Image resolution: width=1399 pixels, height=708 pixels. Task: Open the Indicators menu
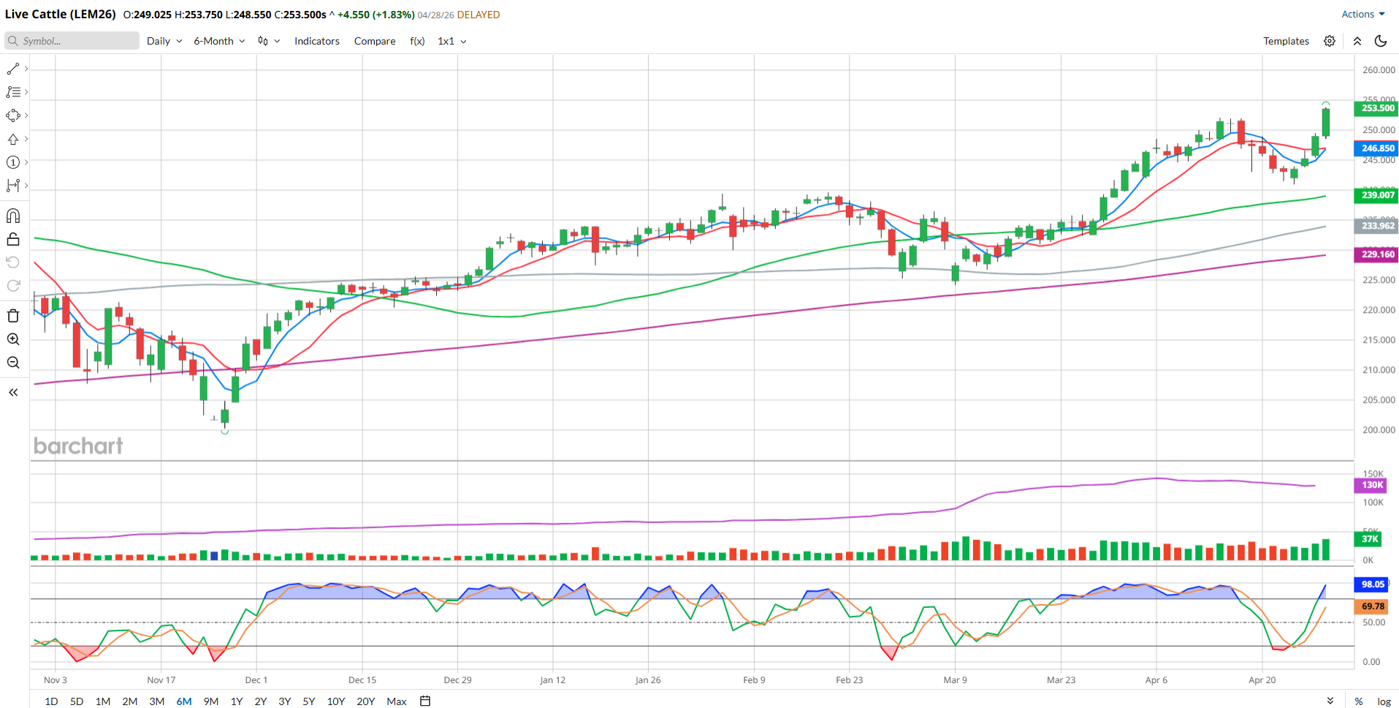[316, 41]
